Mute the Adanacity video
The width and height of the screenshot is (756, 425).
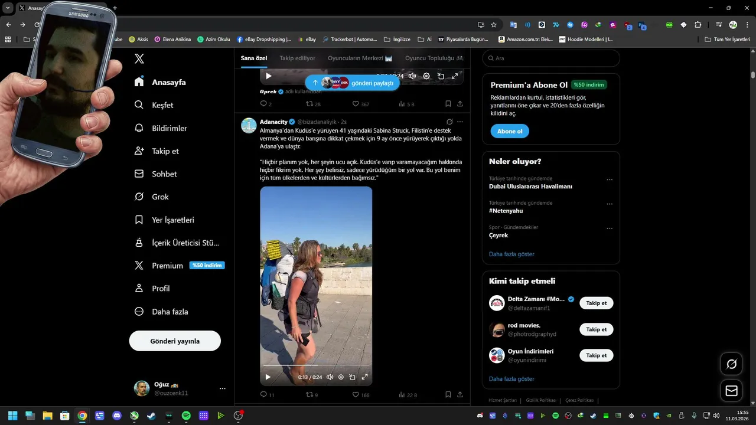pos(330,377)
